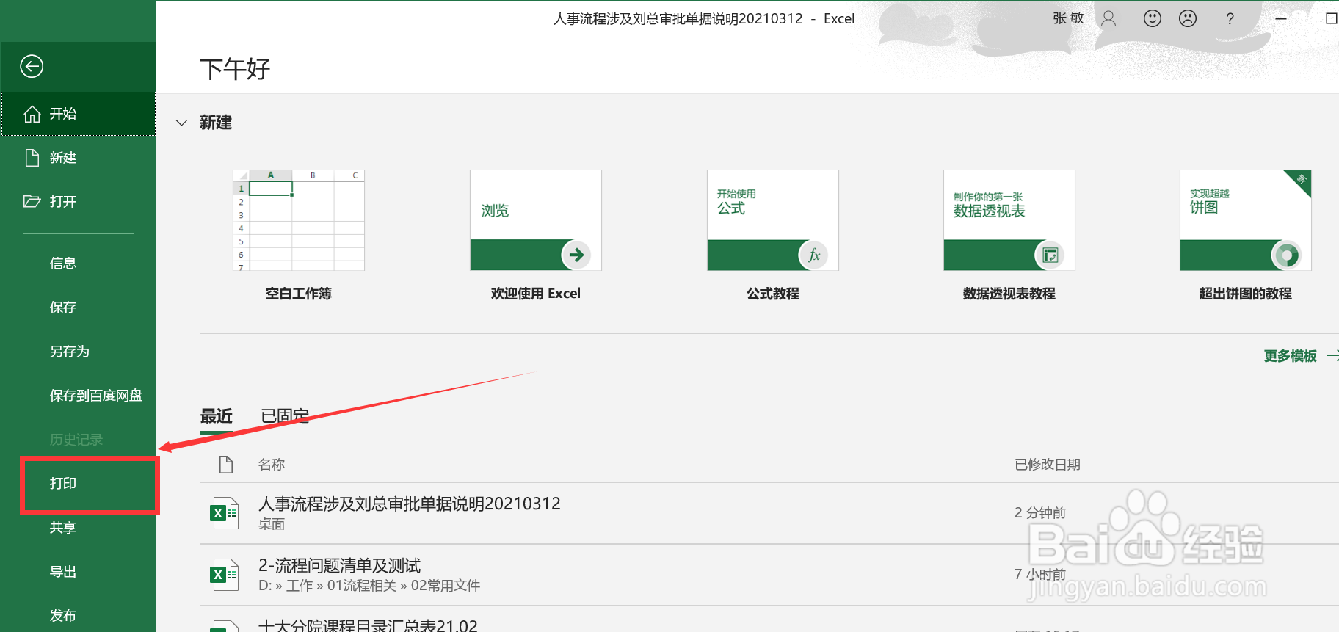Click the back arrow to return to workbook
Image resolution: width=1339 pixels, height=632 pixels.
pyautogui.click(x=32, y=67)
